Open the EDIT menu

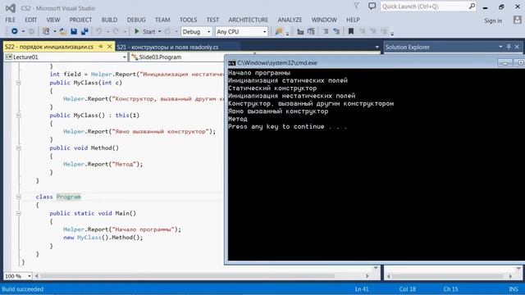[x=31, y=20]
